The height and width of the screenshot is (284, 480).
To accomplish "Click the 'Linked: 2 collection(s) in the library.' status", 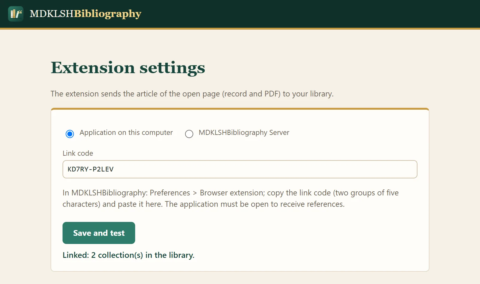I will (x=129, y=255).
